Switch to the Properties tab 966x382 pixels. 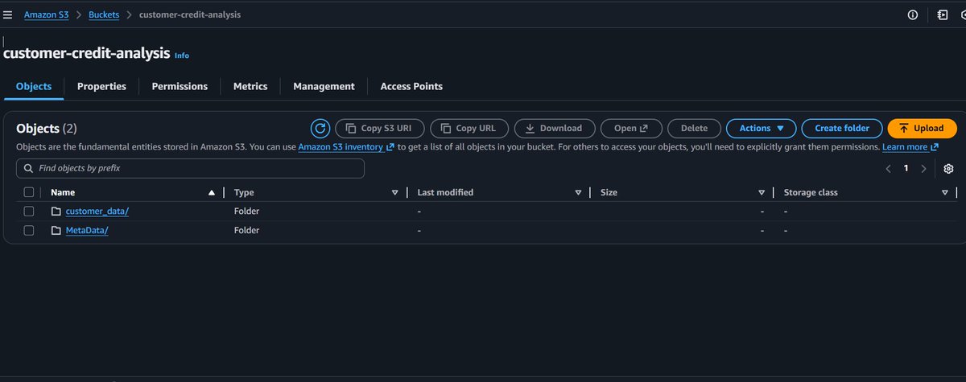(x=101, y=86)
